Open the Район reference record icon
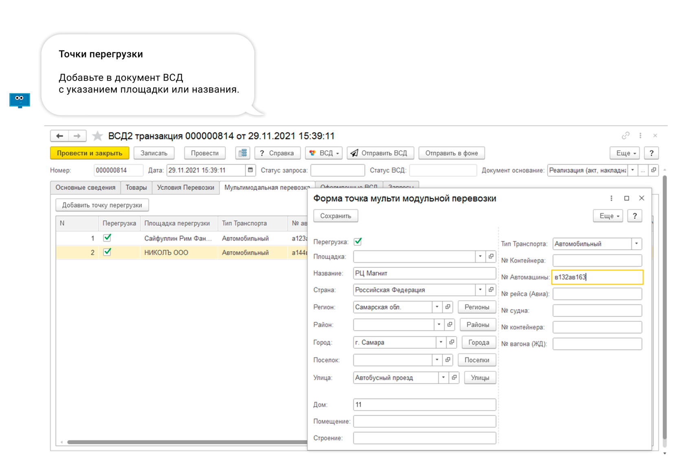The width and height of the screenshot is (684, 472). [x=450, y=324]
